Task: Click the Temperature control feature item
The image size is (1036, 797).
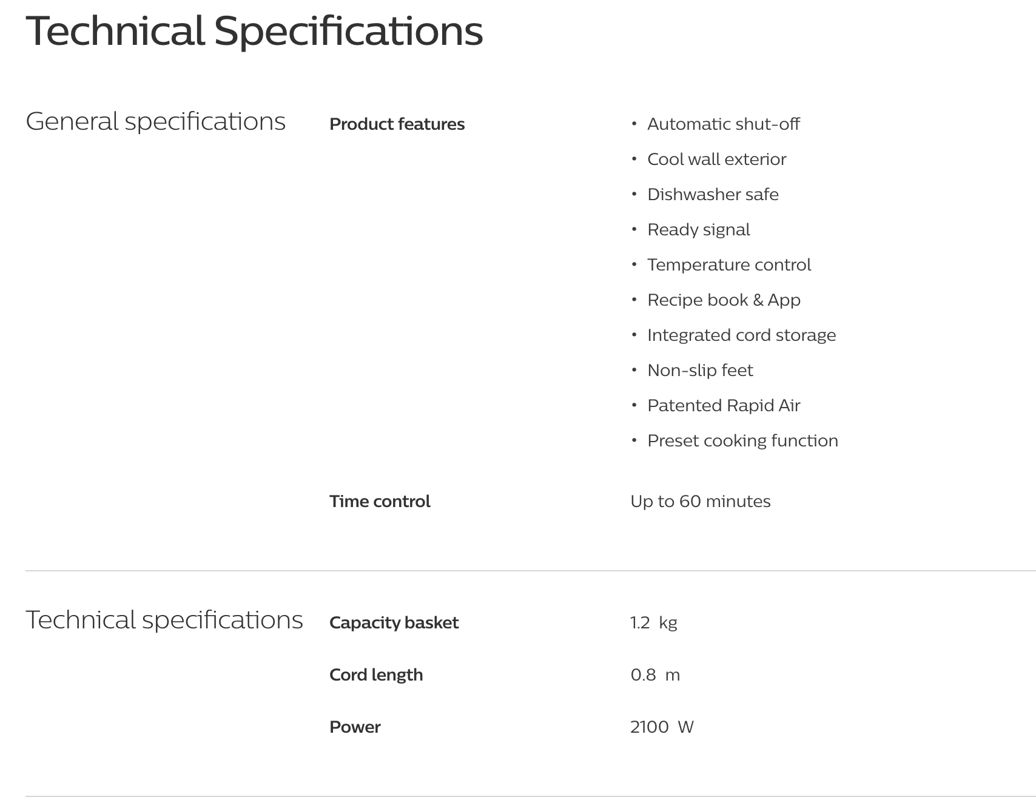Action: (728, 265)
